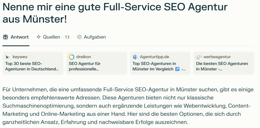
Task: Open Agenturtipp.de Top SEO-Agenturen in Münster card
Action: coord(160,63)
